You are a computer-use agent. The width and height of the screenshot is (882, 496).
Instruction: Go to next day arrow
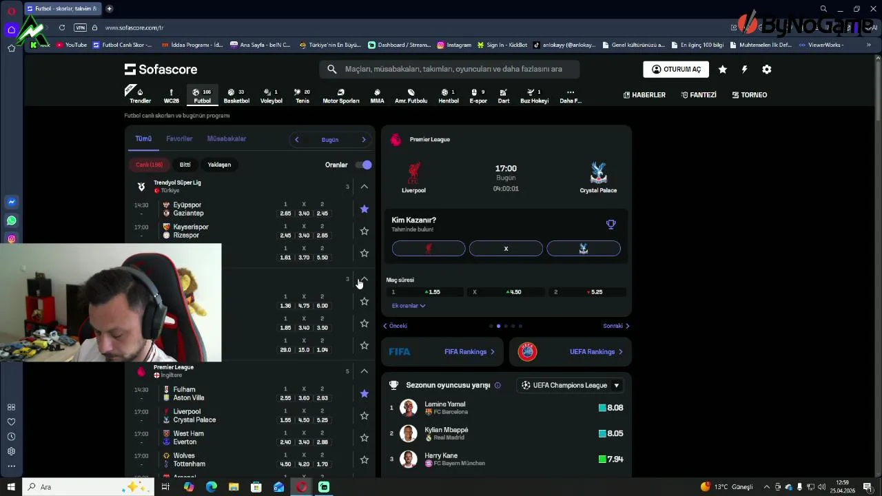364,140
